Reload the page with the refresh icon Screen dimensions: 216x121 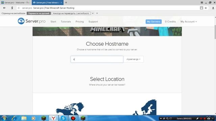click(x=19, y=8)
